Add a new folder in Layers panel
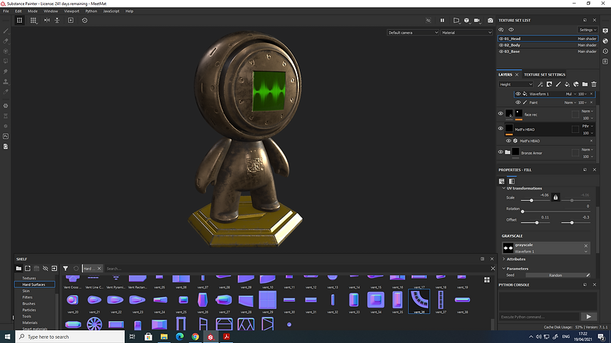Image resolution: width=611 pixels, height=343 pixels. point(585,84)
